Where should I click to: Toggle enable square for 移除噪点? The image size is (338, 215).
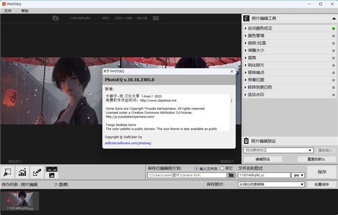tap(333, 73)
